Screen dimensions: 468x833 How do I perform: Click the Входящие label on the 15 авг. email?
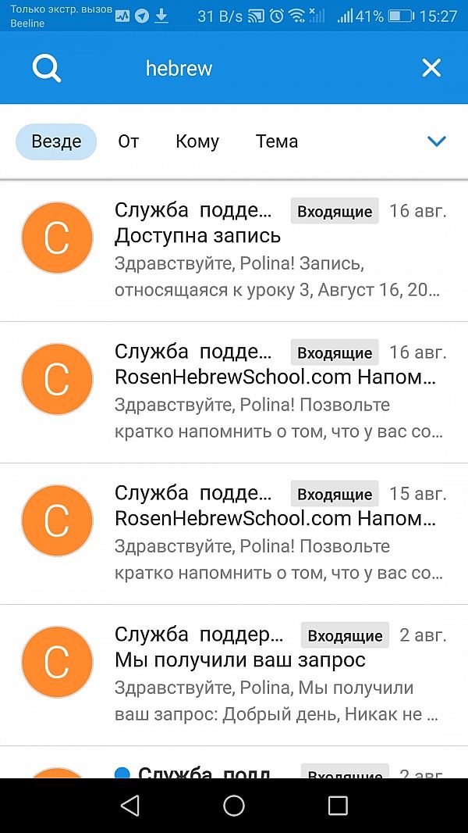(335, 494)
